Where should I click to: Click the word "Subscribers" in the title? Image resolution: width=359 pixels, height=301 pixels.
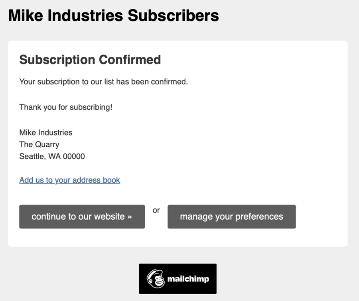point(173,16)
